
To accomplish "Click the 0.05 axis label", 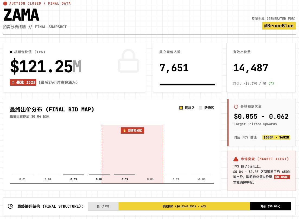I will 125,179.
